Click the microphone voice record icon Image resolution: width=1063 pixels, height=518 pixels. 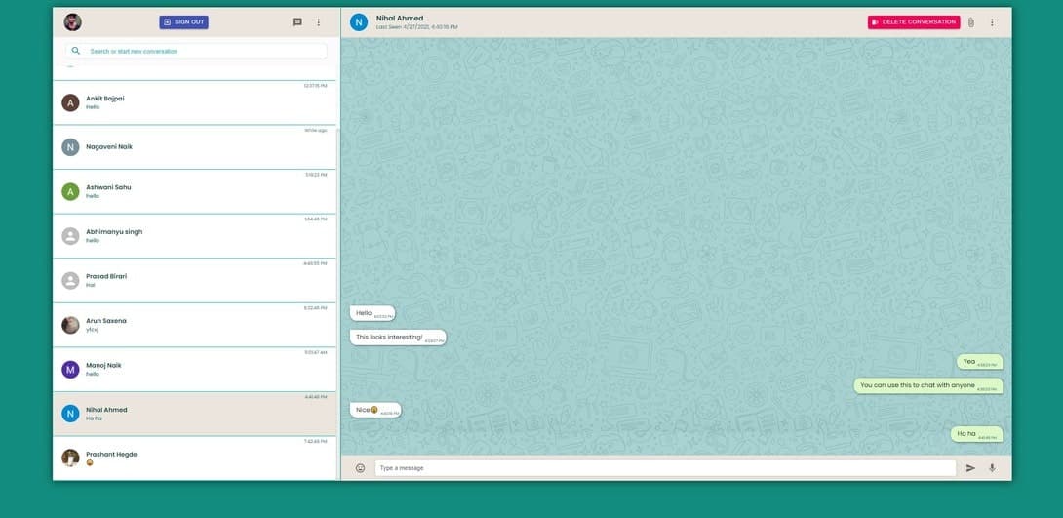click(992, 468)
